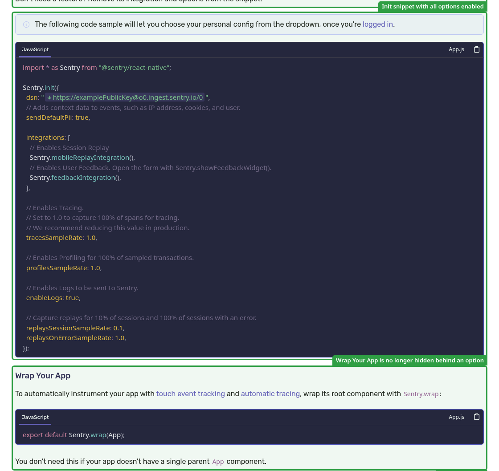Click the '// Enables Tracing.' comment
Image resolution: width=499 pixels, height=471 pixels.
pos(55,208)
